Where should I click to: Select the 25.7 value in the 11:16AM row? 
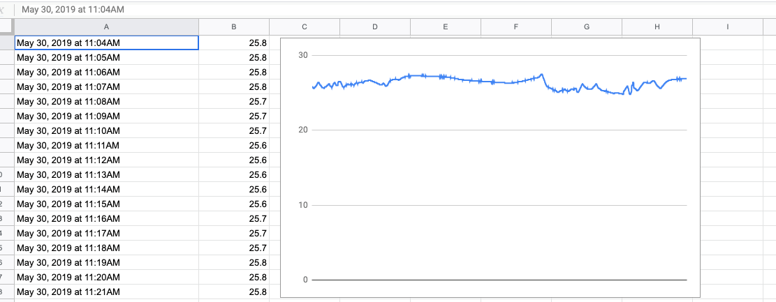tap(234, 218)
